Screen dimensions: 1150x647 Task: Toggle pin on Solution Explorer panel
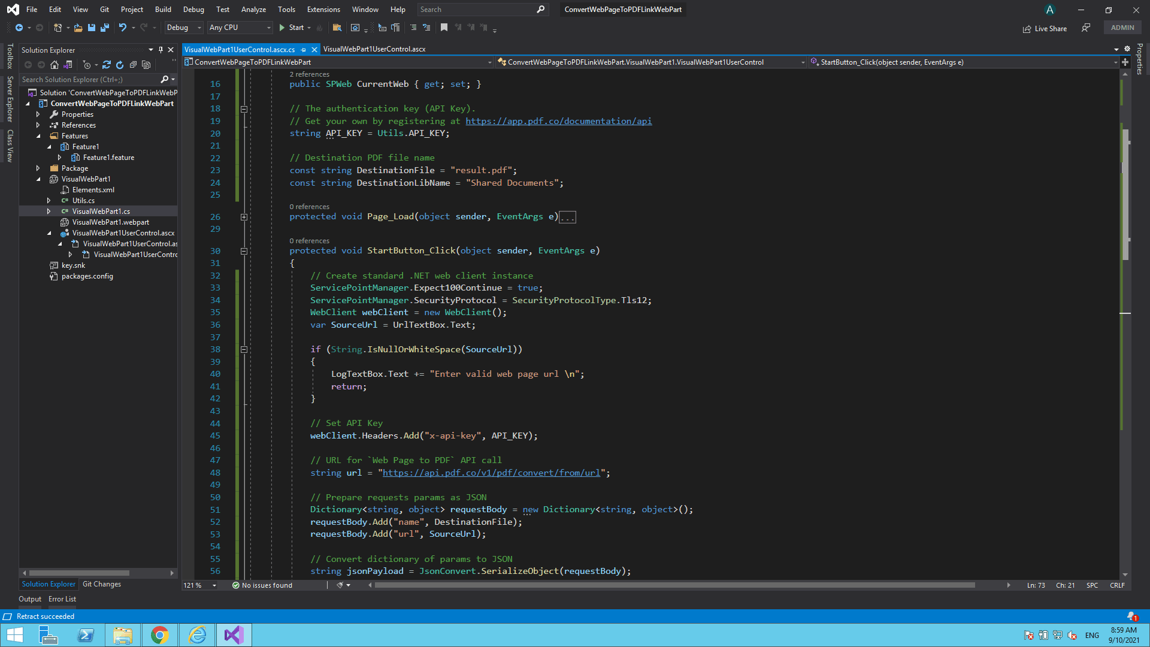[161, 50]
